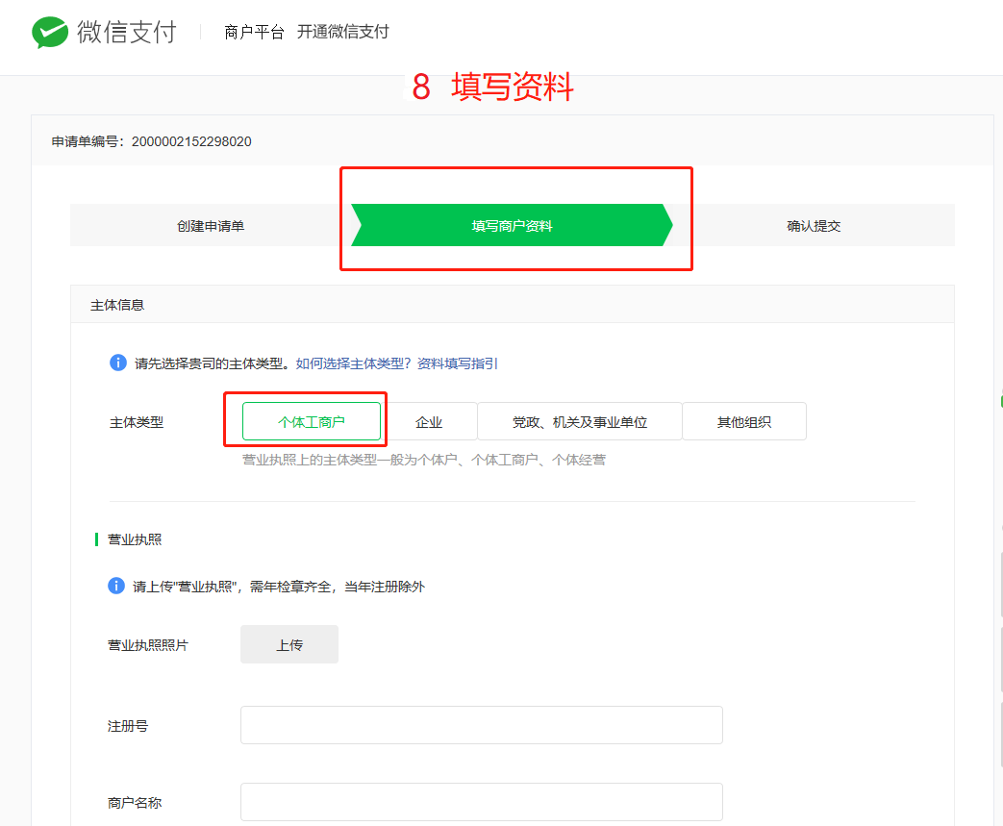Select 党政、机关及事业单位 entity type
This screenshot has height=826, width=1003.
(x=579, y=421)
